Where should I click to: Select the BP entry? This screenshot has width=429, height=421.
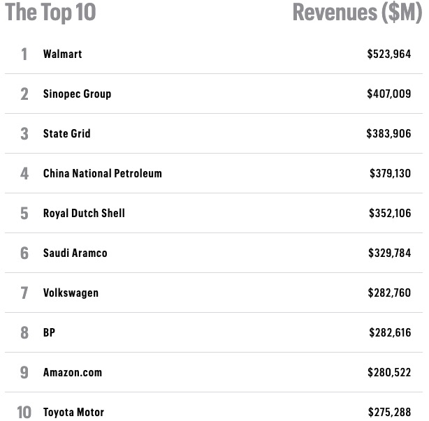point(49,332)
